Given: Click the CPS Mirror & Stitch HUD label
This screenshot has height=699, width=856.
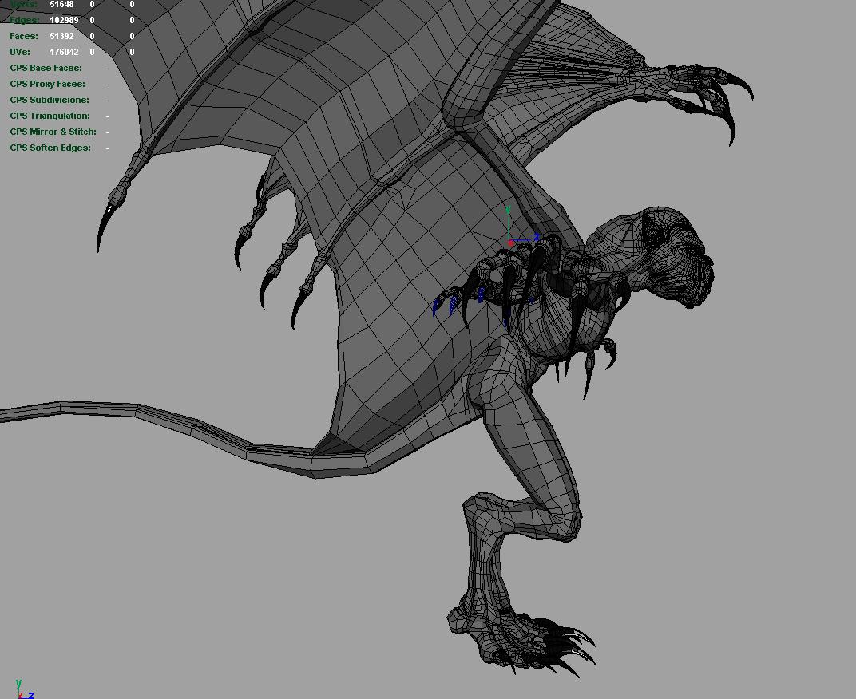Looking at the screenshot, I should click(53, 132).
